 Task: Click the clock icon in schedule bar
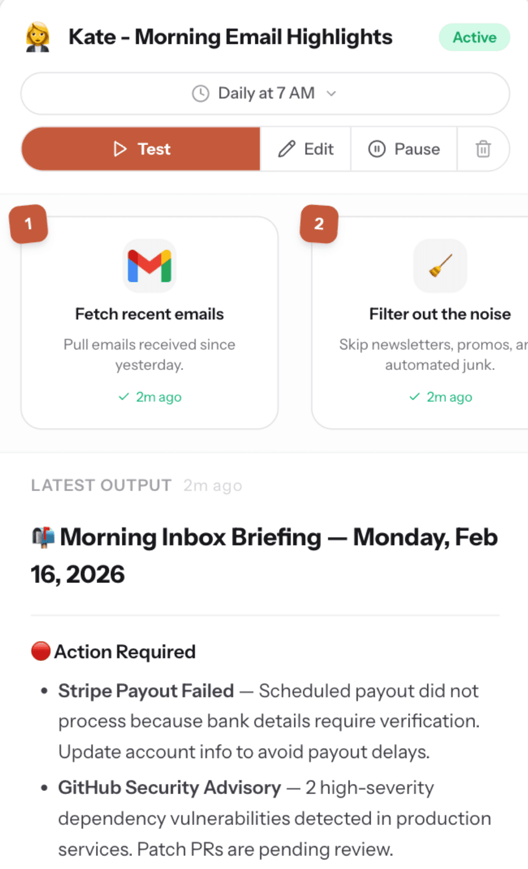(x=200, y=93)
